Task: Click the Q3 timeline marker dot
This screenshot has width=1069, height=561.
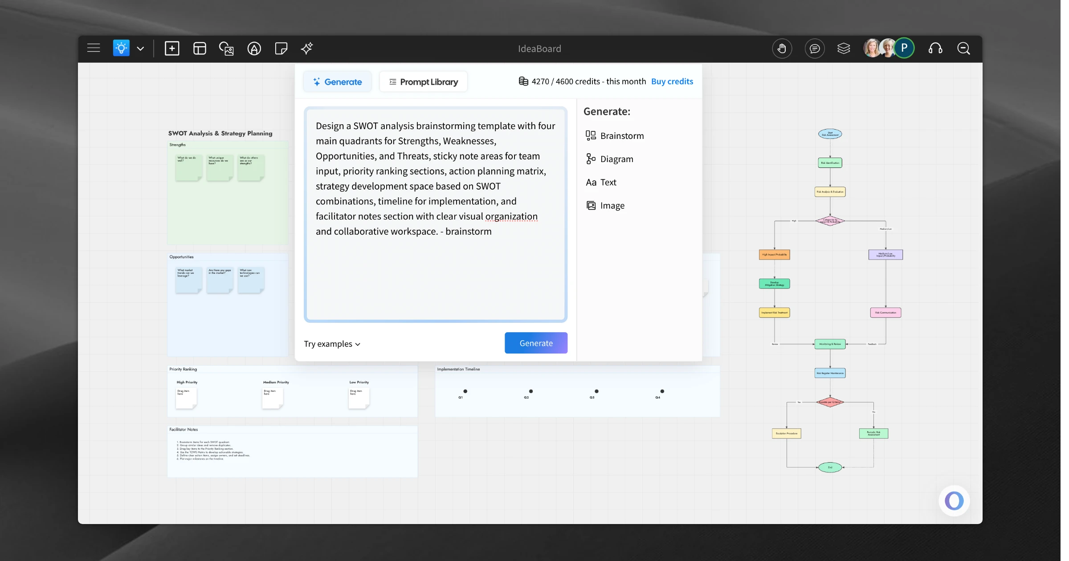Action: click(x=596, y=391)
